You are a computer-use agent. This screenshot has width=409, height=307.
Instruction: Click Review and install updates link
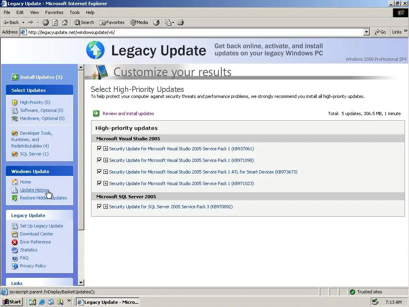128,114
